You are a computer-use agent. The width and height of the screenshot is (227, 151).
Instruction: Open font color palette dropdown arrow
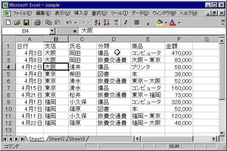179,23
